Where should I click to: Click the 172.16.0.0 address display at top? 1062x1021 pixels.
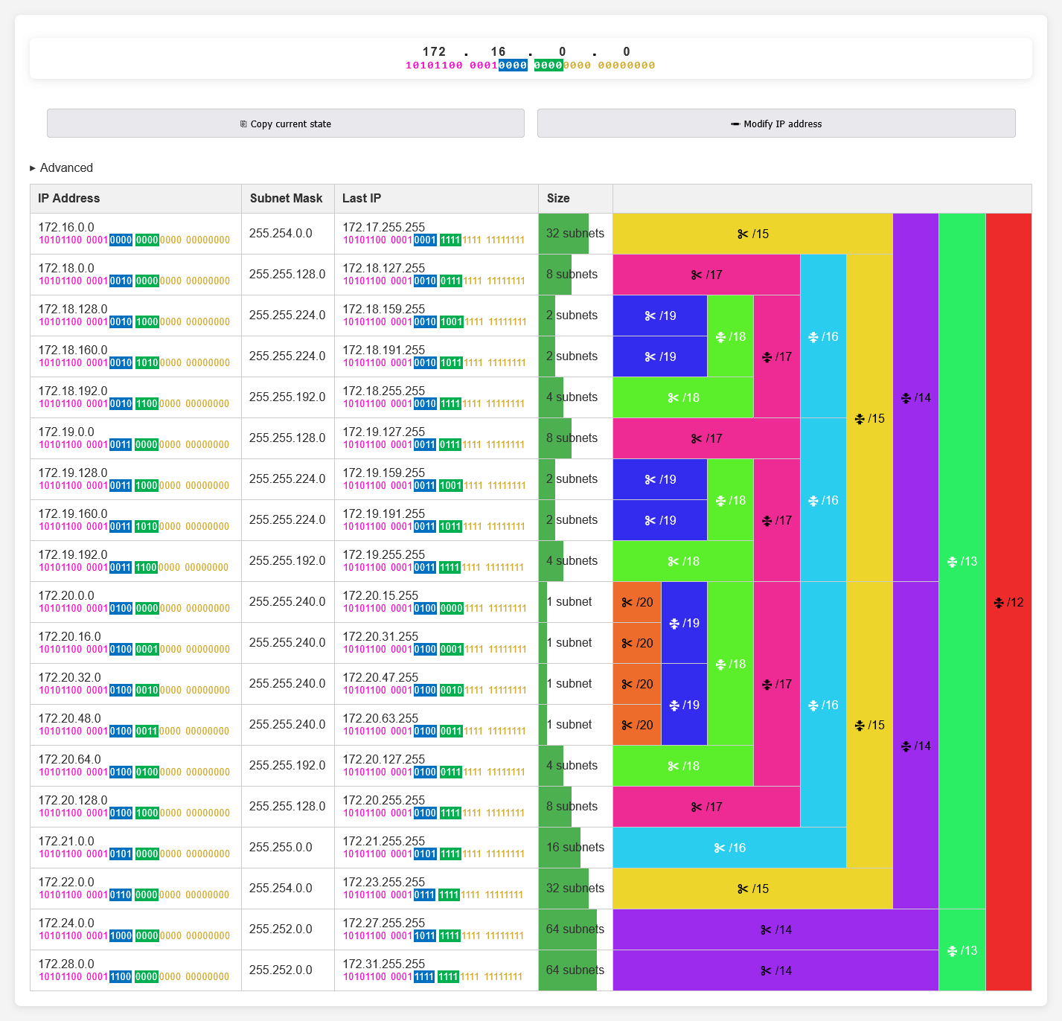click(x=530, y=58)
